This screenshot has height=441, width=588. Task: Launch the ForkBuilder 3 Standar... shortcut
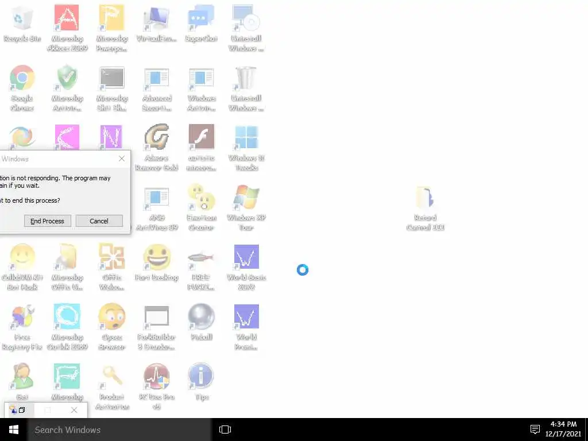pyautogui.click(x=156, y=327)
